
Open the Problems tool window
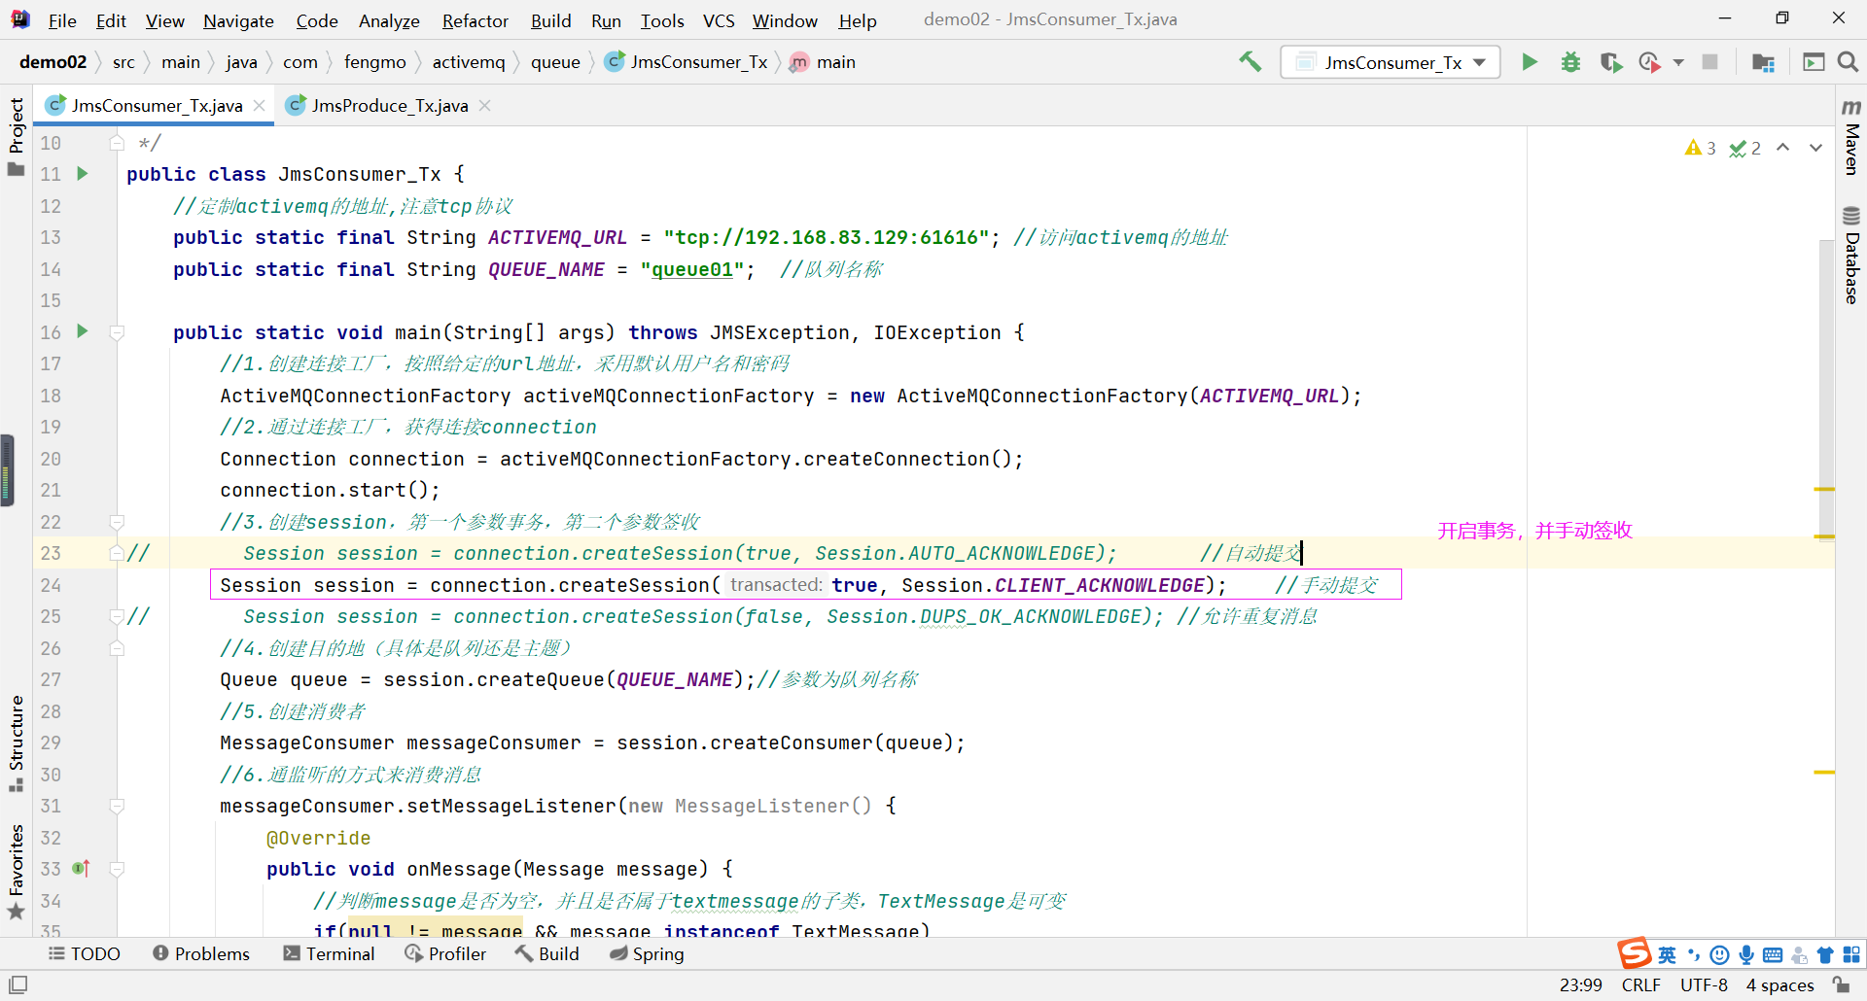point(201,953)
